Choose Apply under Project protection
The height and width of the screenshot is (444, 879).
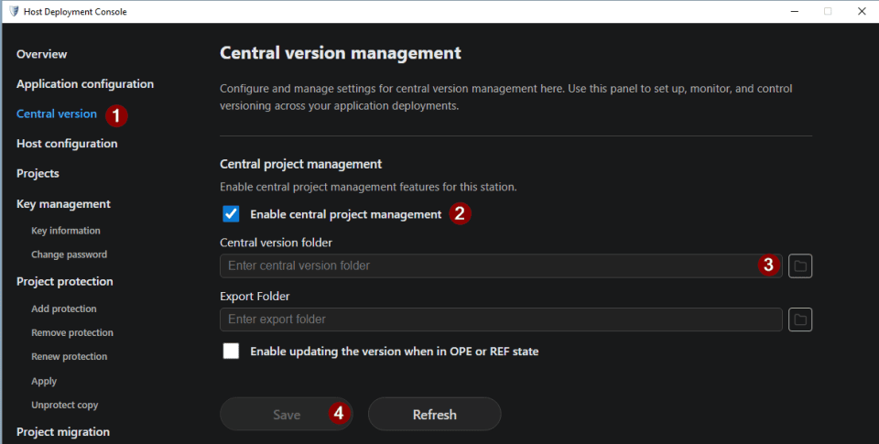(x=44, y=381)
